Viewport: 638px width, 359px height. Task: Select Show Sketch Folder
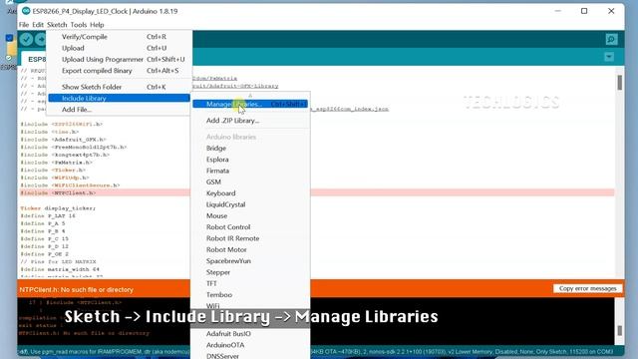tap(119, 87)
